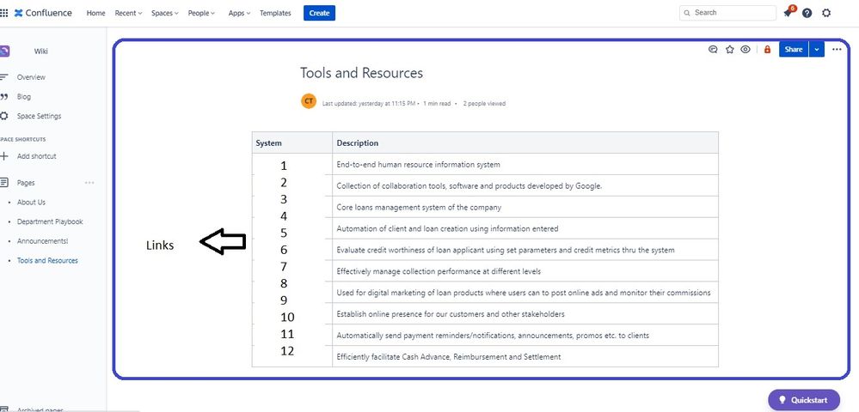Open the Department Playbook page

pyautogui.click(x=50, y=221)
